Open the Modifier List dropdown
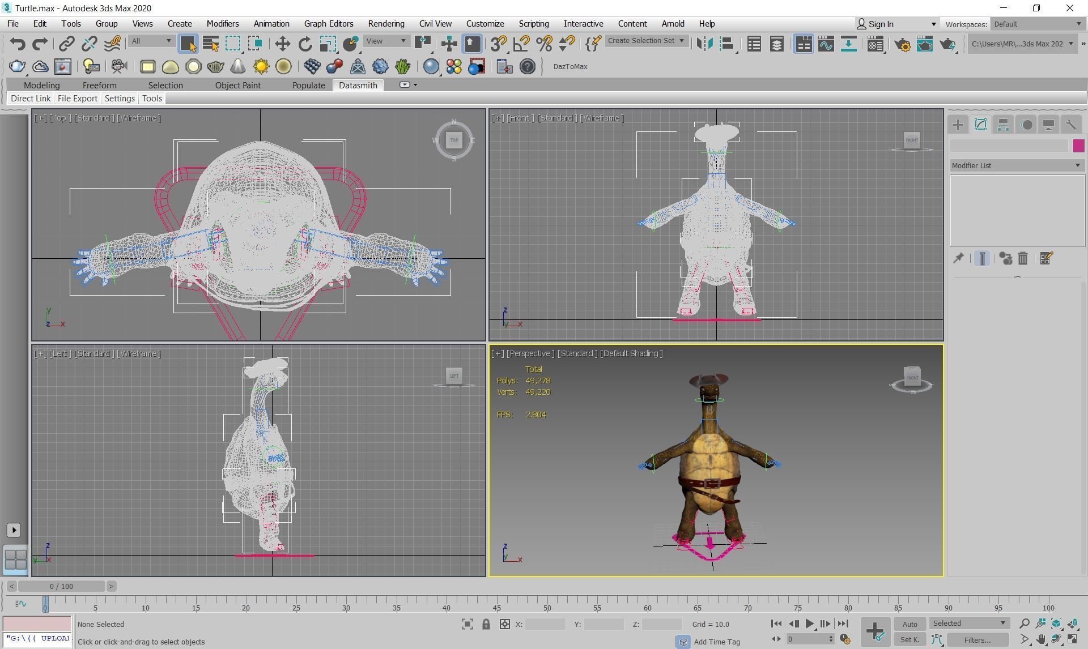1088x649 pixels. pyautogui.click(x=1017, y=165)
